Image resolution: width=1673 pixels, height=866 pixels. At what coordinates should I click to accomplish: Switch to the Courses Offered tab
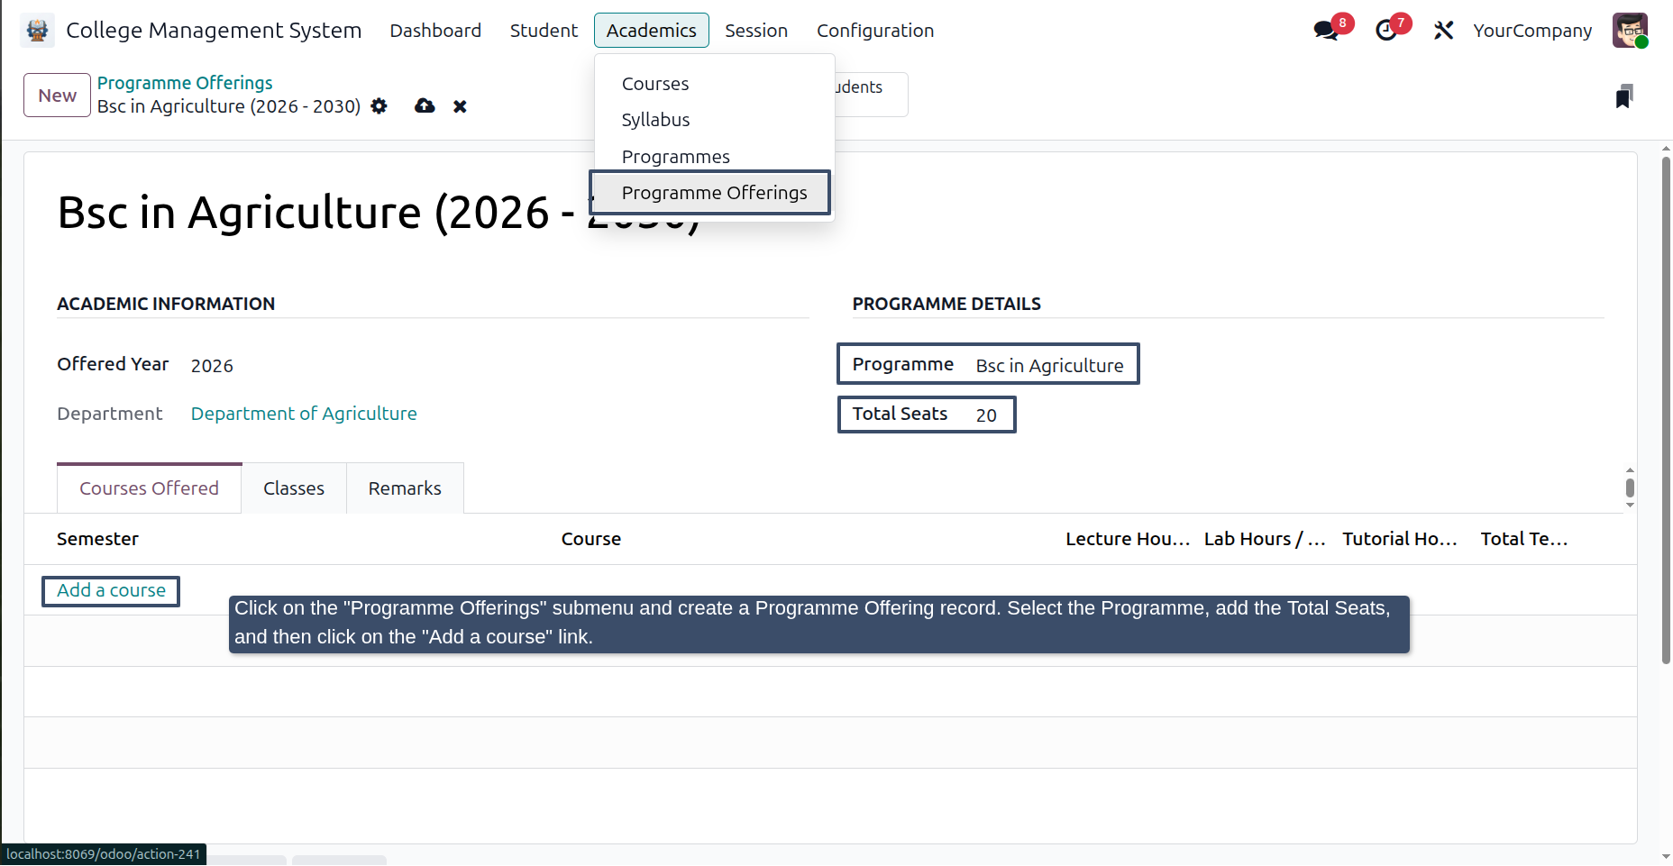(149, 488)
